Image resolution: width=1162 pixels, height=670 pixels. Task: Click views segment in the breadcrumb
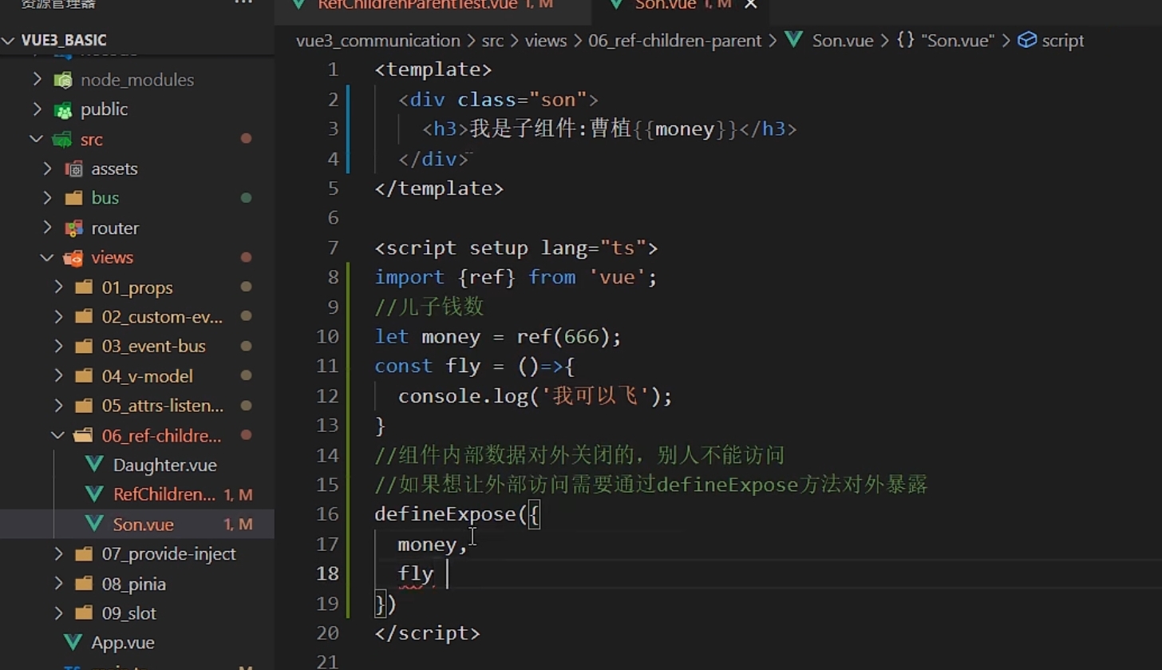pos(546,41)
